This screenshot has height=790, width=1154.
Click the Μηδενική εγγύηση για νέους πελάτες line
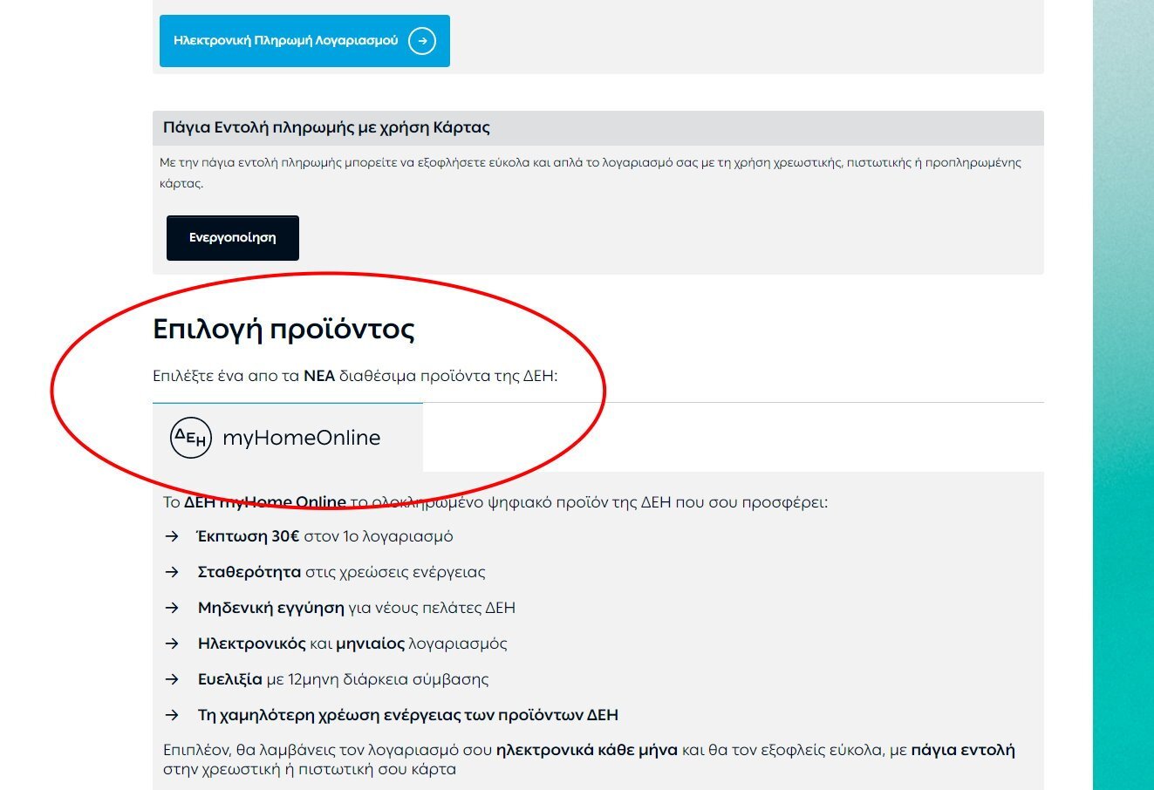coord(357,608)
